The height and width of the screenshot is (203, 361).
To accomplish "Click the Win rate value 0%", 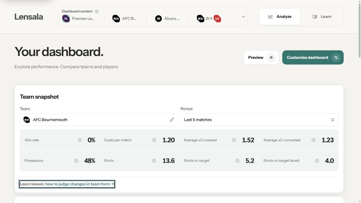I will tap(91, 140).
